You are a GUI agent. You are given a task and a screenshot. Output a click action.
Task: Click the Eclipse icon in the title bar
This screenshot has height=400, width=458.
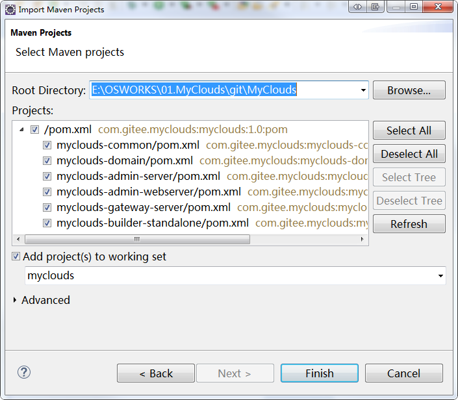coord(10,10)
